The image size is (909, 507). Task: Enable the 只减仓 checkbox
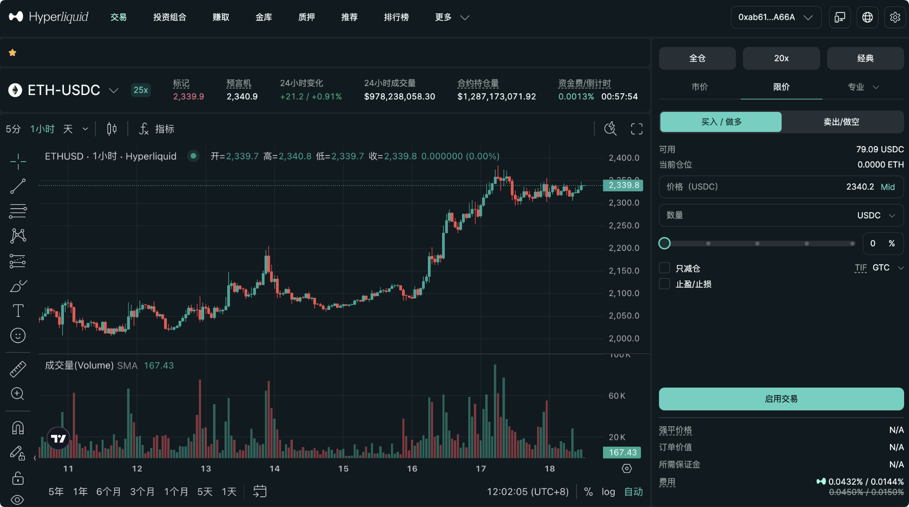(664, 268)
